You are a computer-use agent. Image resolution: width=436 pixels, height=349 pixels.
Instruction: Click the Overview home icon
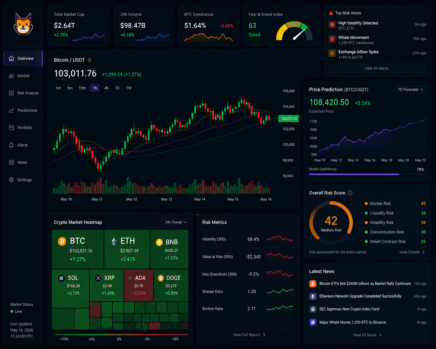tap(12, 58)
